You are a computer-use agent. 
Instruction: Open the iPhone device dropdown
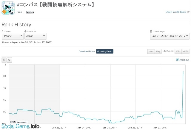(13, 36)
